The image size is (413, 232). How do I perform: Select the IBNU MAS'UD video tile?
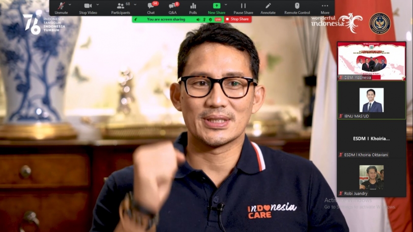[x=371, y=100]
